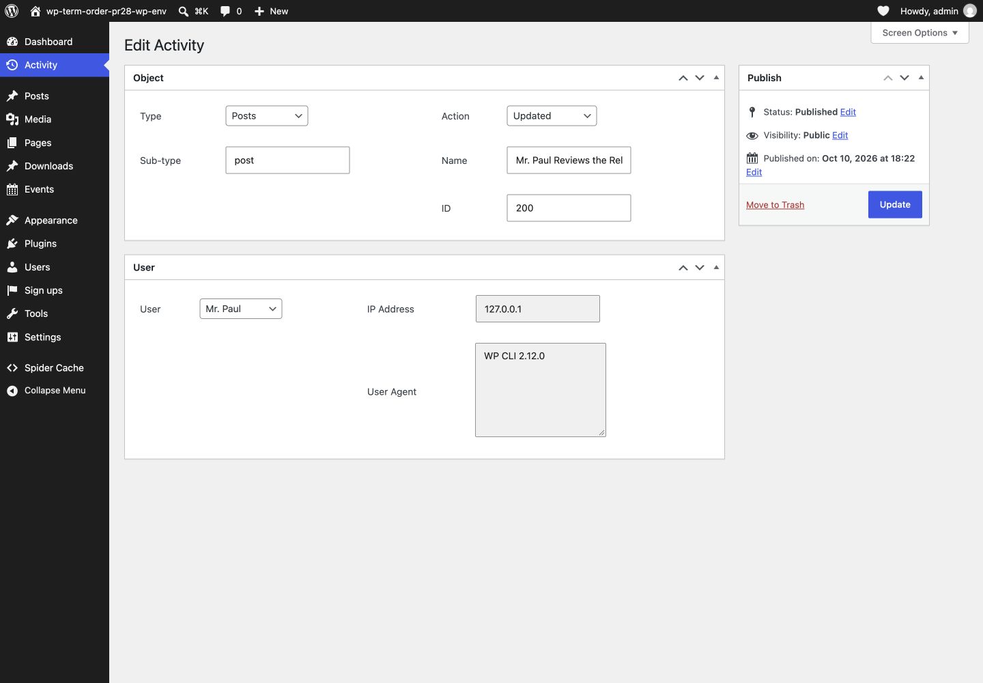The width and height of the screenshot is (983, 683).
Task: Click the Tools wrench icon
Action: (12, 313)
